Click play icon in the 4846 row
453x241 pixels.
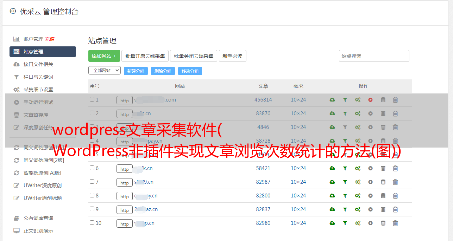(370, 127)
